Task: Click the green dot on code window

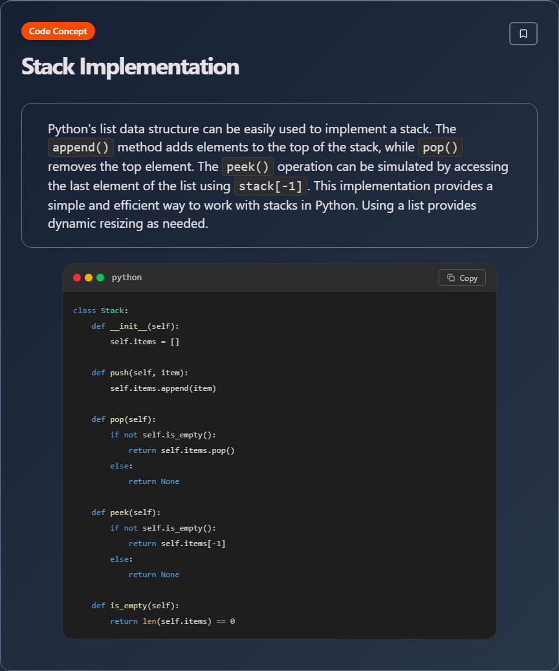Action: point(100,278)
